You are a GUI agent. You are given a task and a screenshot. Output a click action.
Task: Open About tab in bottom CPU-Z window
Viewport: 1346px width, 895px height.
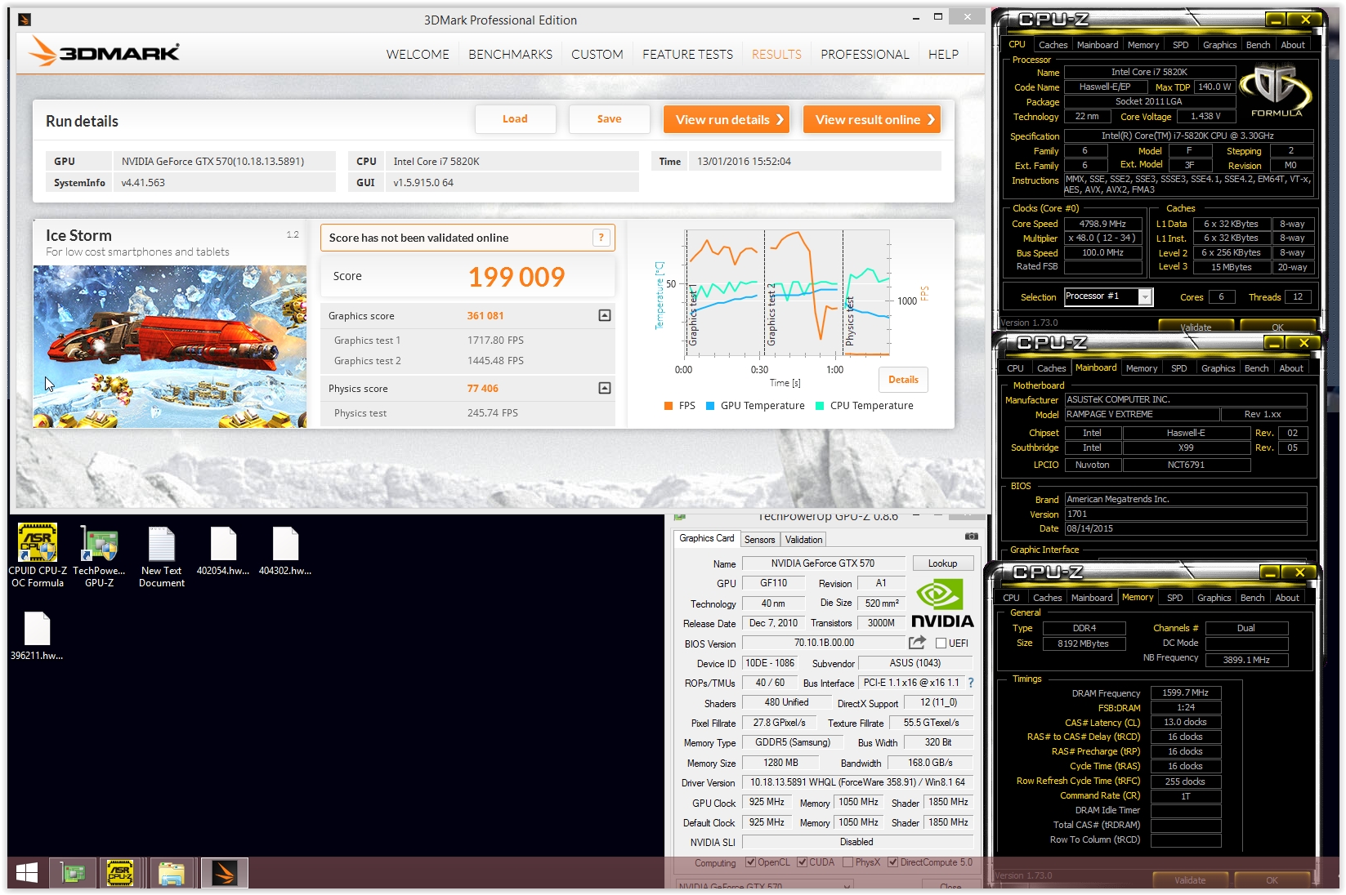tap(1286, 598)
